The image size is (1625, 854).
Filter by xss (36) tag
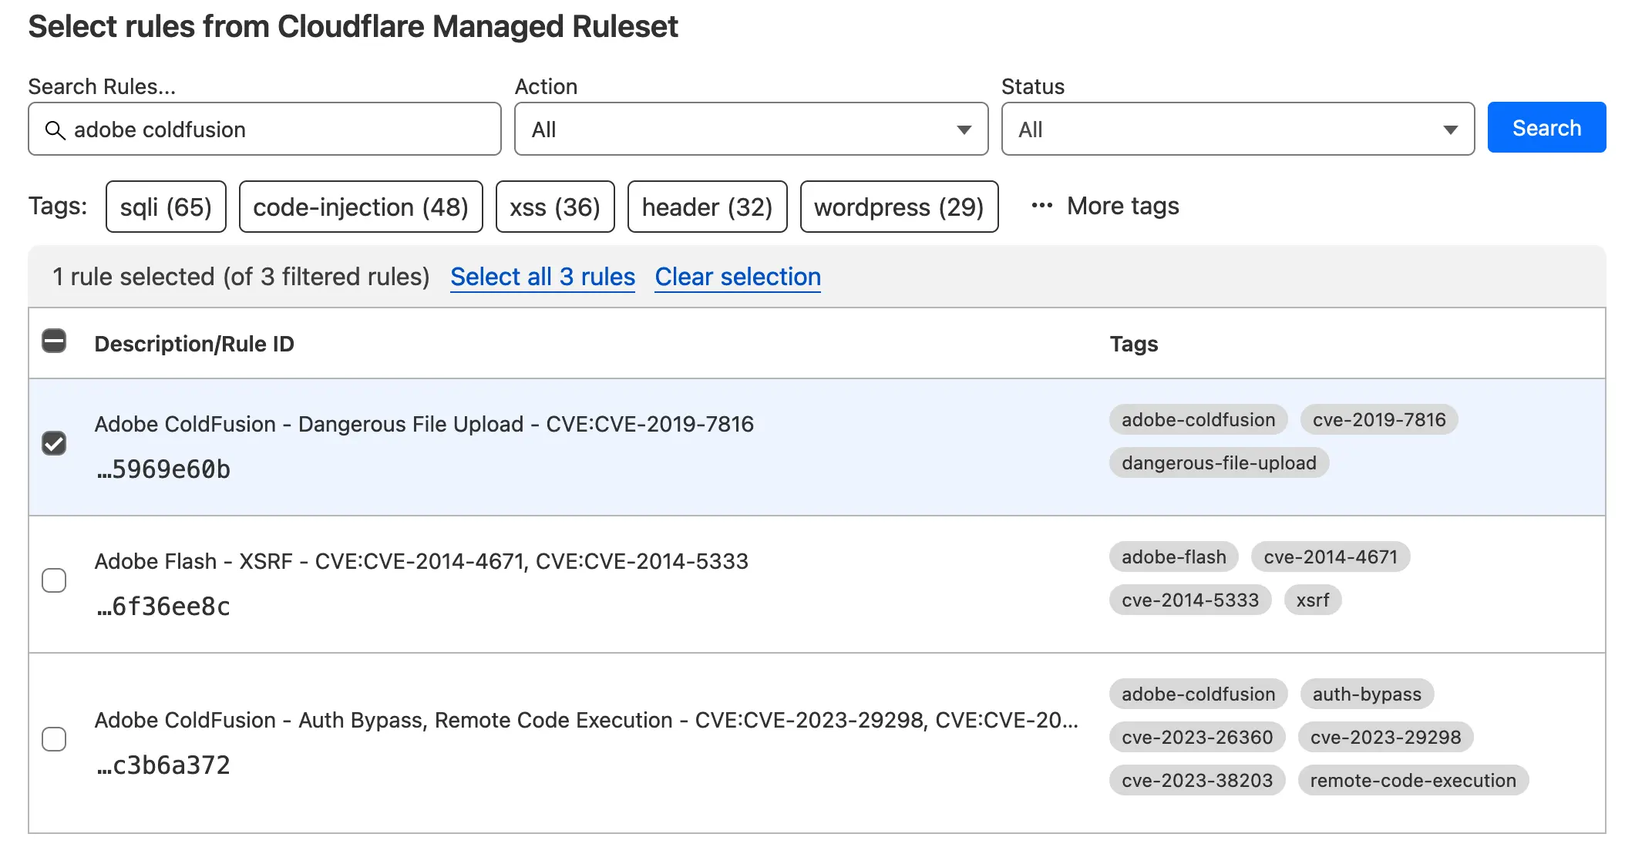[x=555, y=207]
